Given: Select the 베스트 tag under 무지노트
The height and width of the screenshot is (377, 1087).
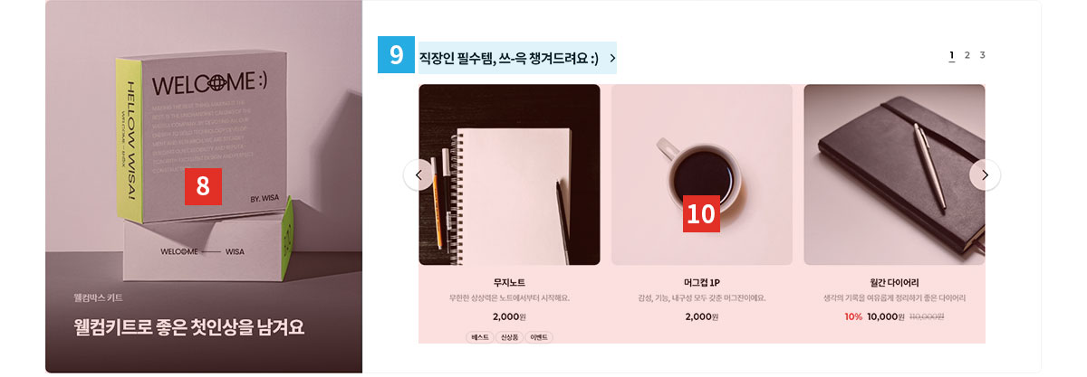Looking at the screenshot, I should [479, 337].
